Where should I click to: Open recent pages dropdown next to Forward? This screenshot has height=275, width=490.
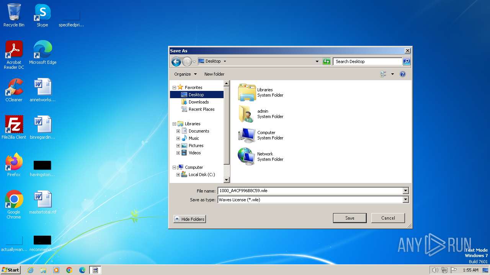tap(194, 61)
